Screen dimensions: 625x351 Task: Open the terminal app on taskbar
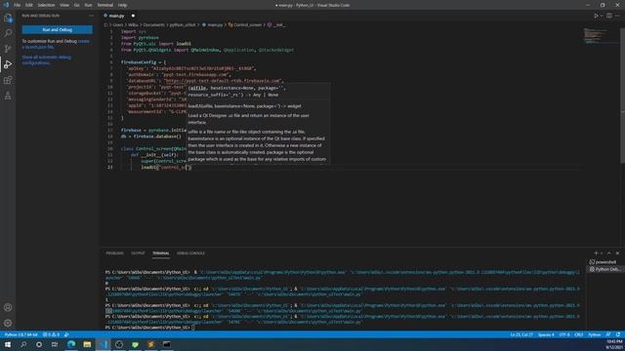pos(167,344)
